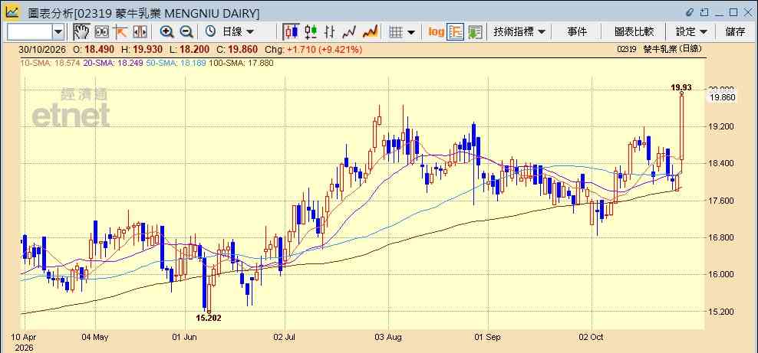Select the hand pan tool
Image resolution: width=758 pixels, height=353 pixels.
point(81,32)
